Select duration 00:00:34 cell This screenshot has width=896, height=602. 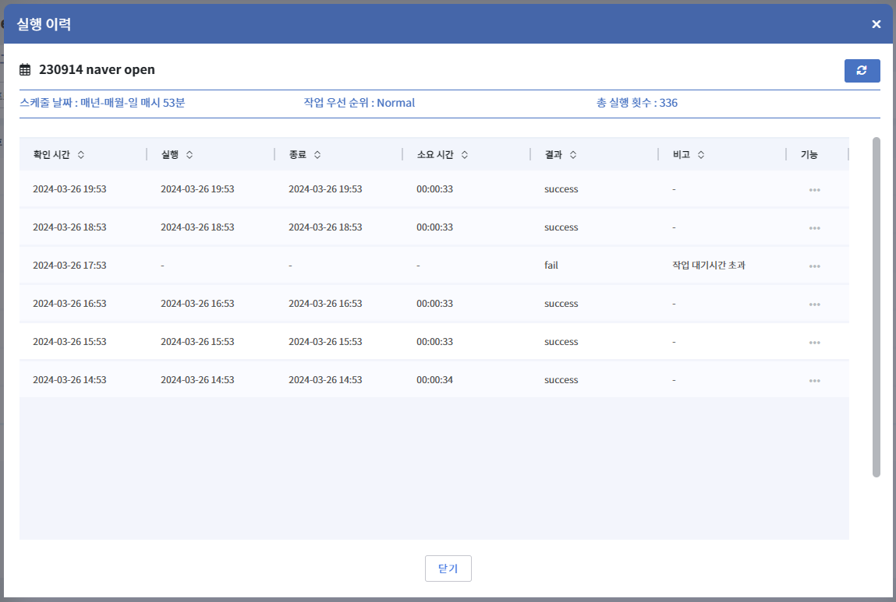pos(434,380)
